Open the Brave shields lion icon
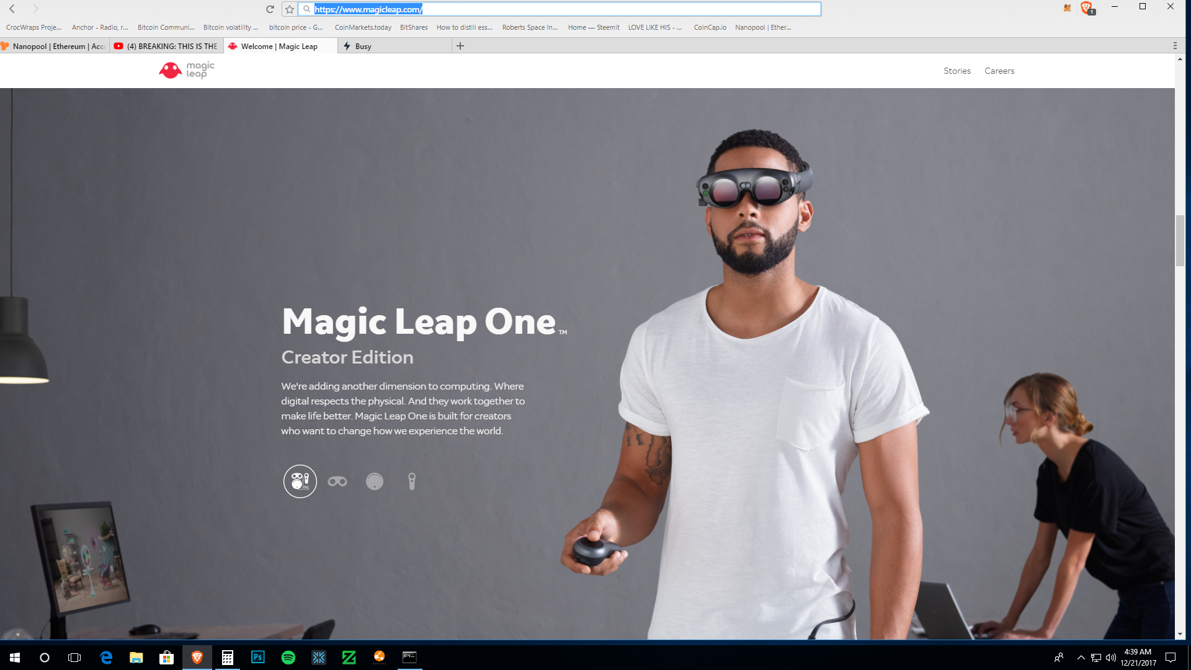Screen dimensions: 1191x670 [x=1086, y=7]
